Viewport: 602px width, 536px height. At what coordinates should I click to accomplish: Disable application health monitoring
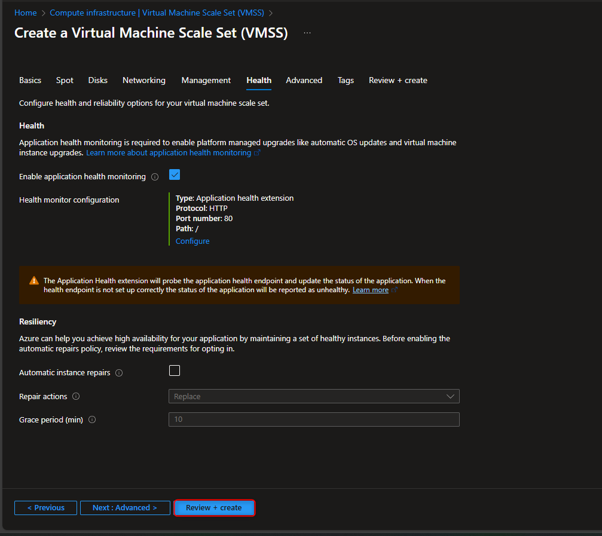(x=175, y=174)
